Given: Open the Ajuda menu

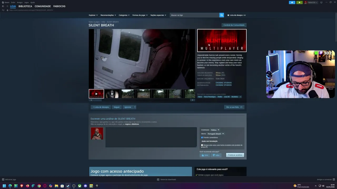Looking at the screenshot, I should point(33,2).
